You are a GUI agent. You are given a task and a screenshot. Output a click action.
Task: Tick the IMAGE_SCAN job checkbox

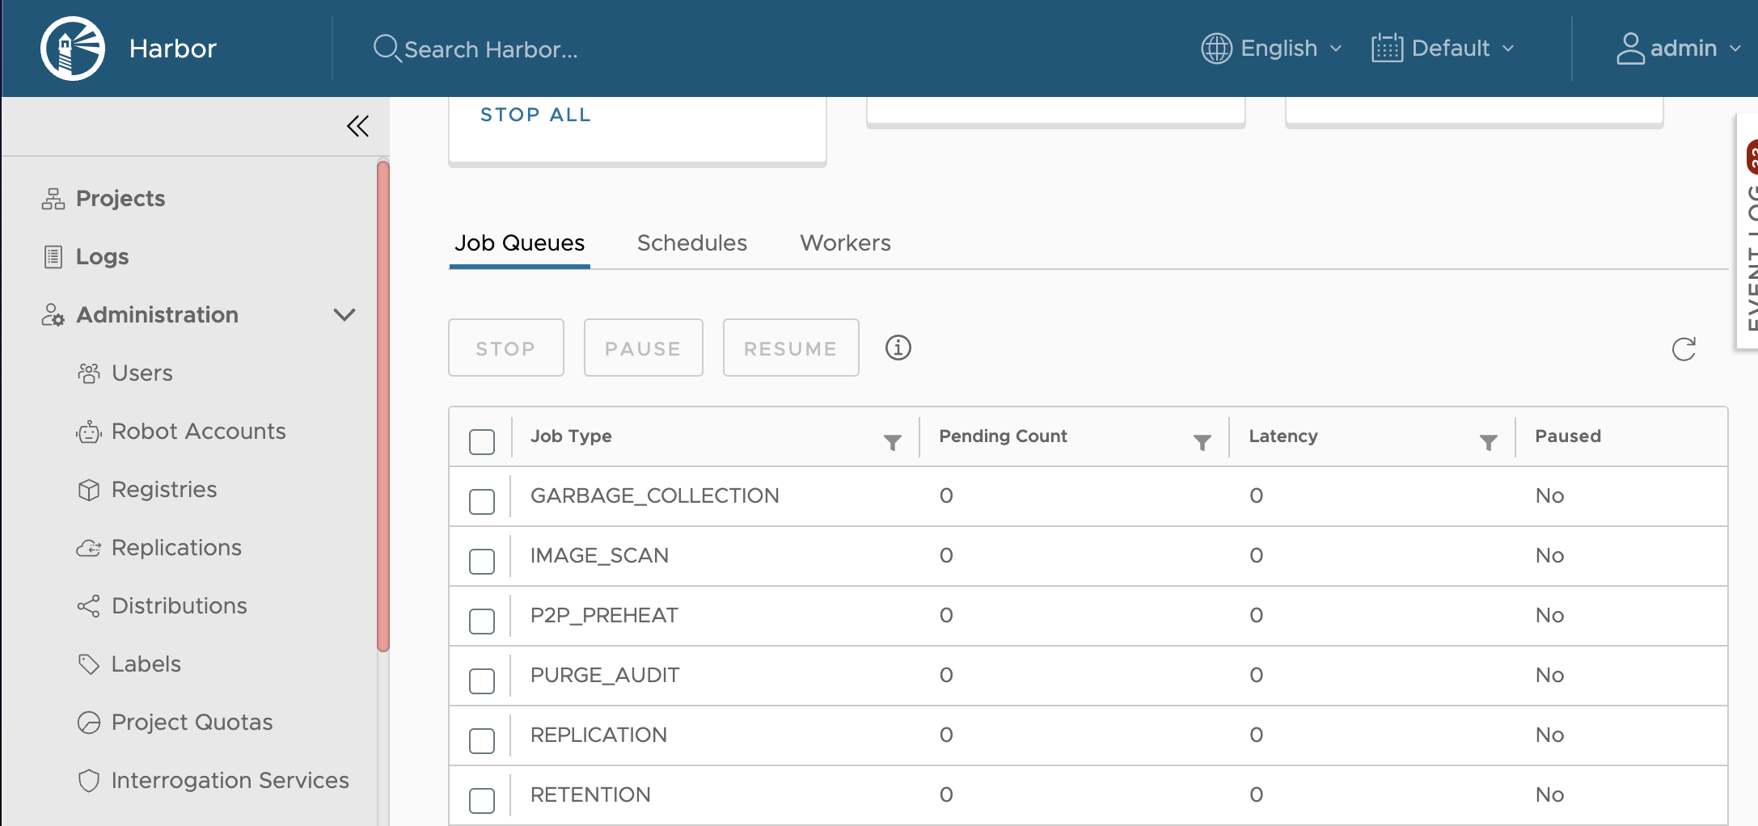point(482,561)
